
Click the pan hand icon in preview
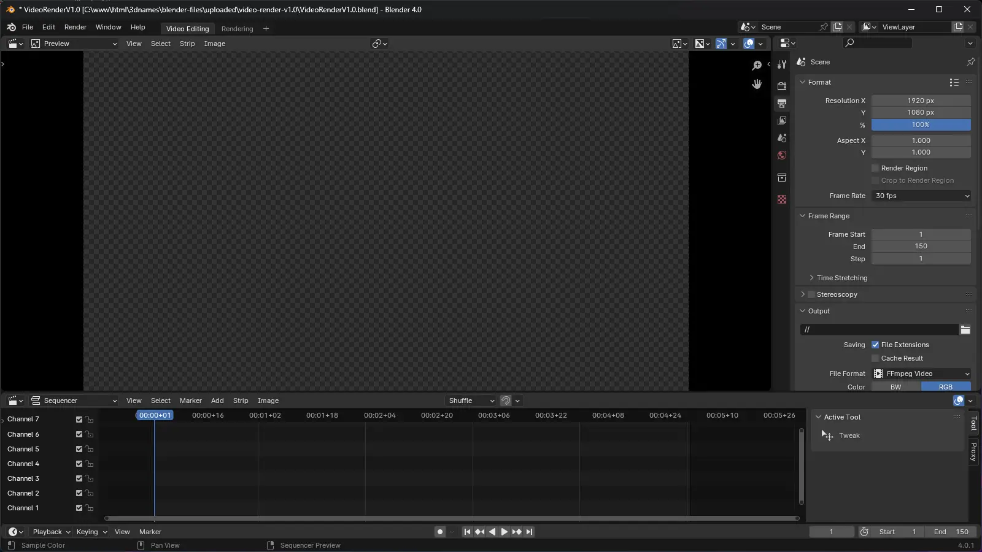pos(757,84)
